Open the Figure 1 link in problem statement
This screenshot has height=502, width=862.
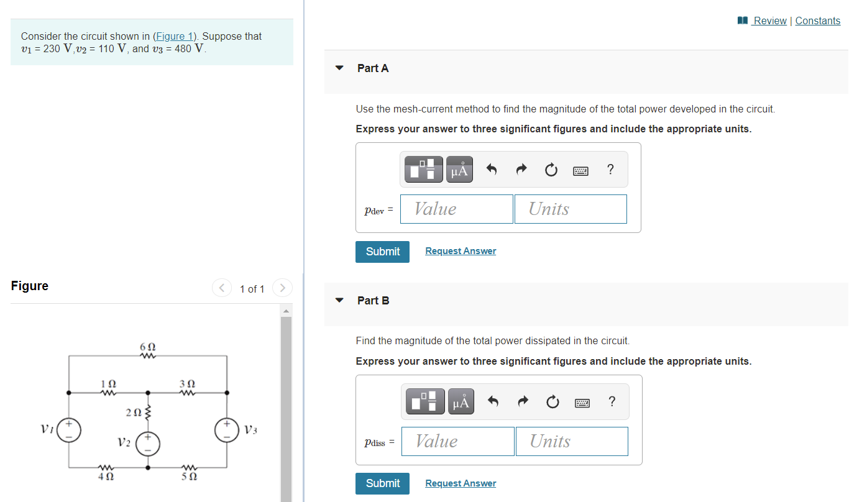(x=175, y=35)
